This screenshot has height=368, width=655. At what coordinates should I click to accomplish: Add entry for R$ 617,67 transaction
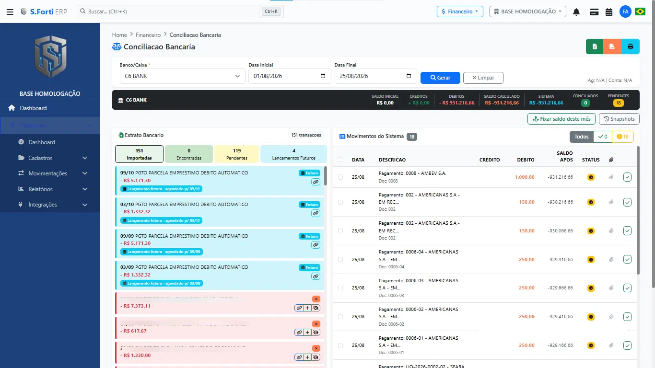[307, 332]
